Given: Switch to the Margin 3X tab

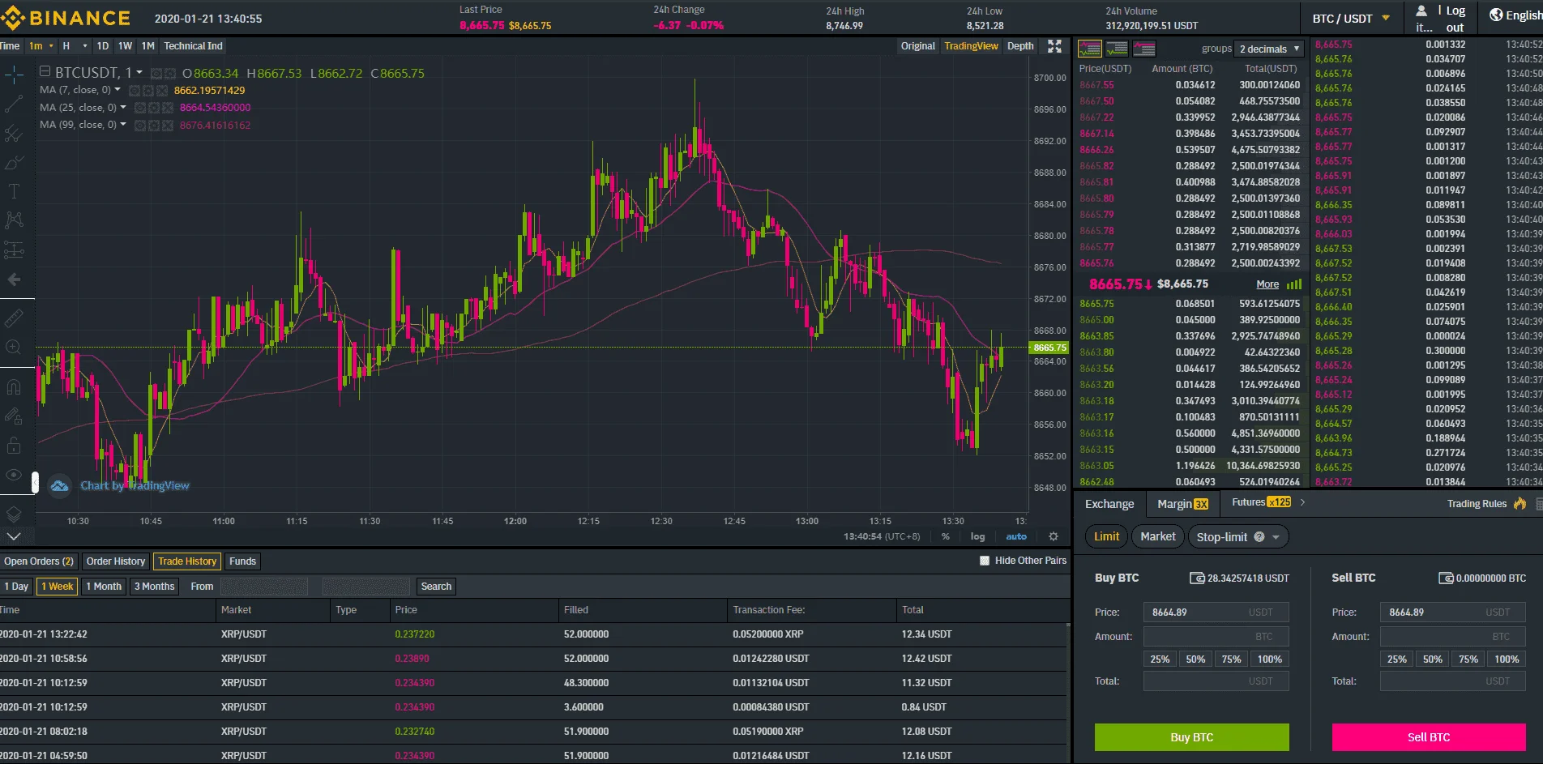Looking at the screenshot, I should [x=1182, y=503].
